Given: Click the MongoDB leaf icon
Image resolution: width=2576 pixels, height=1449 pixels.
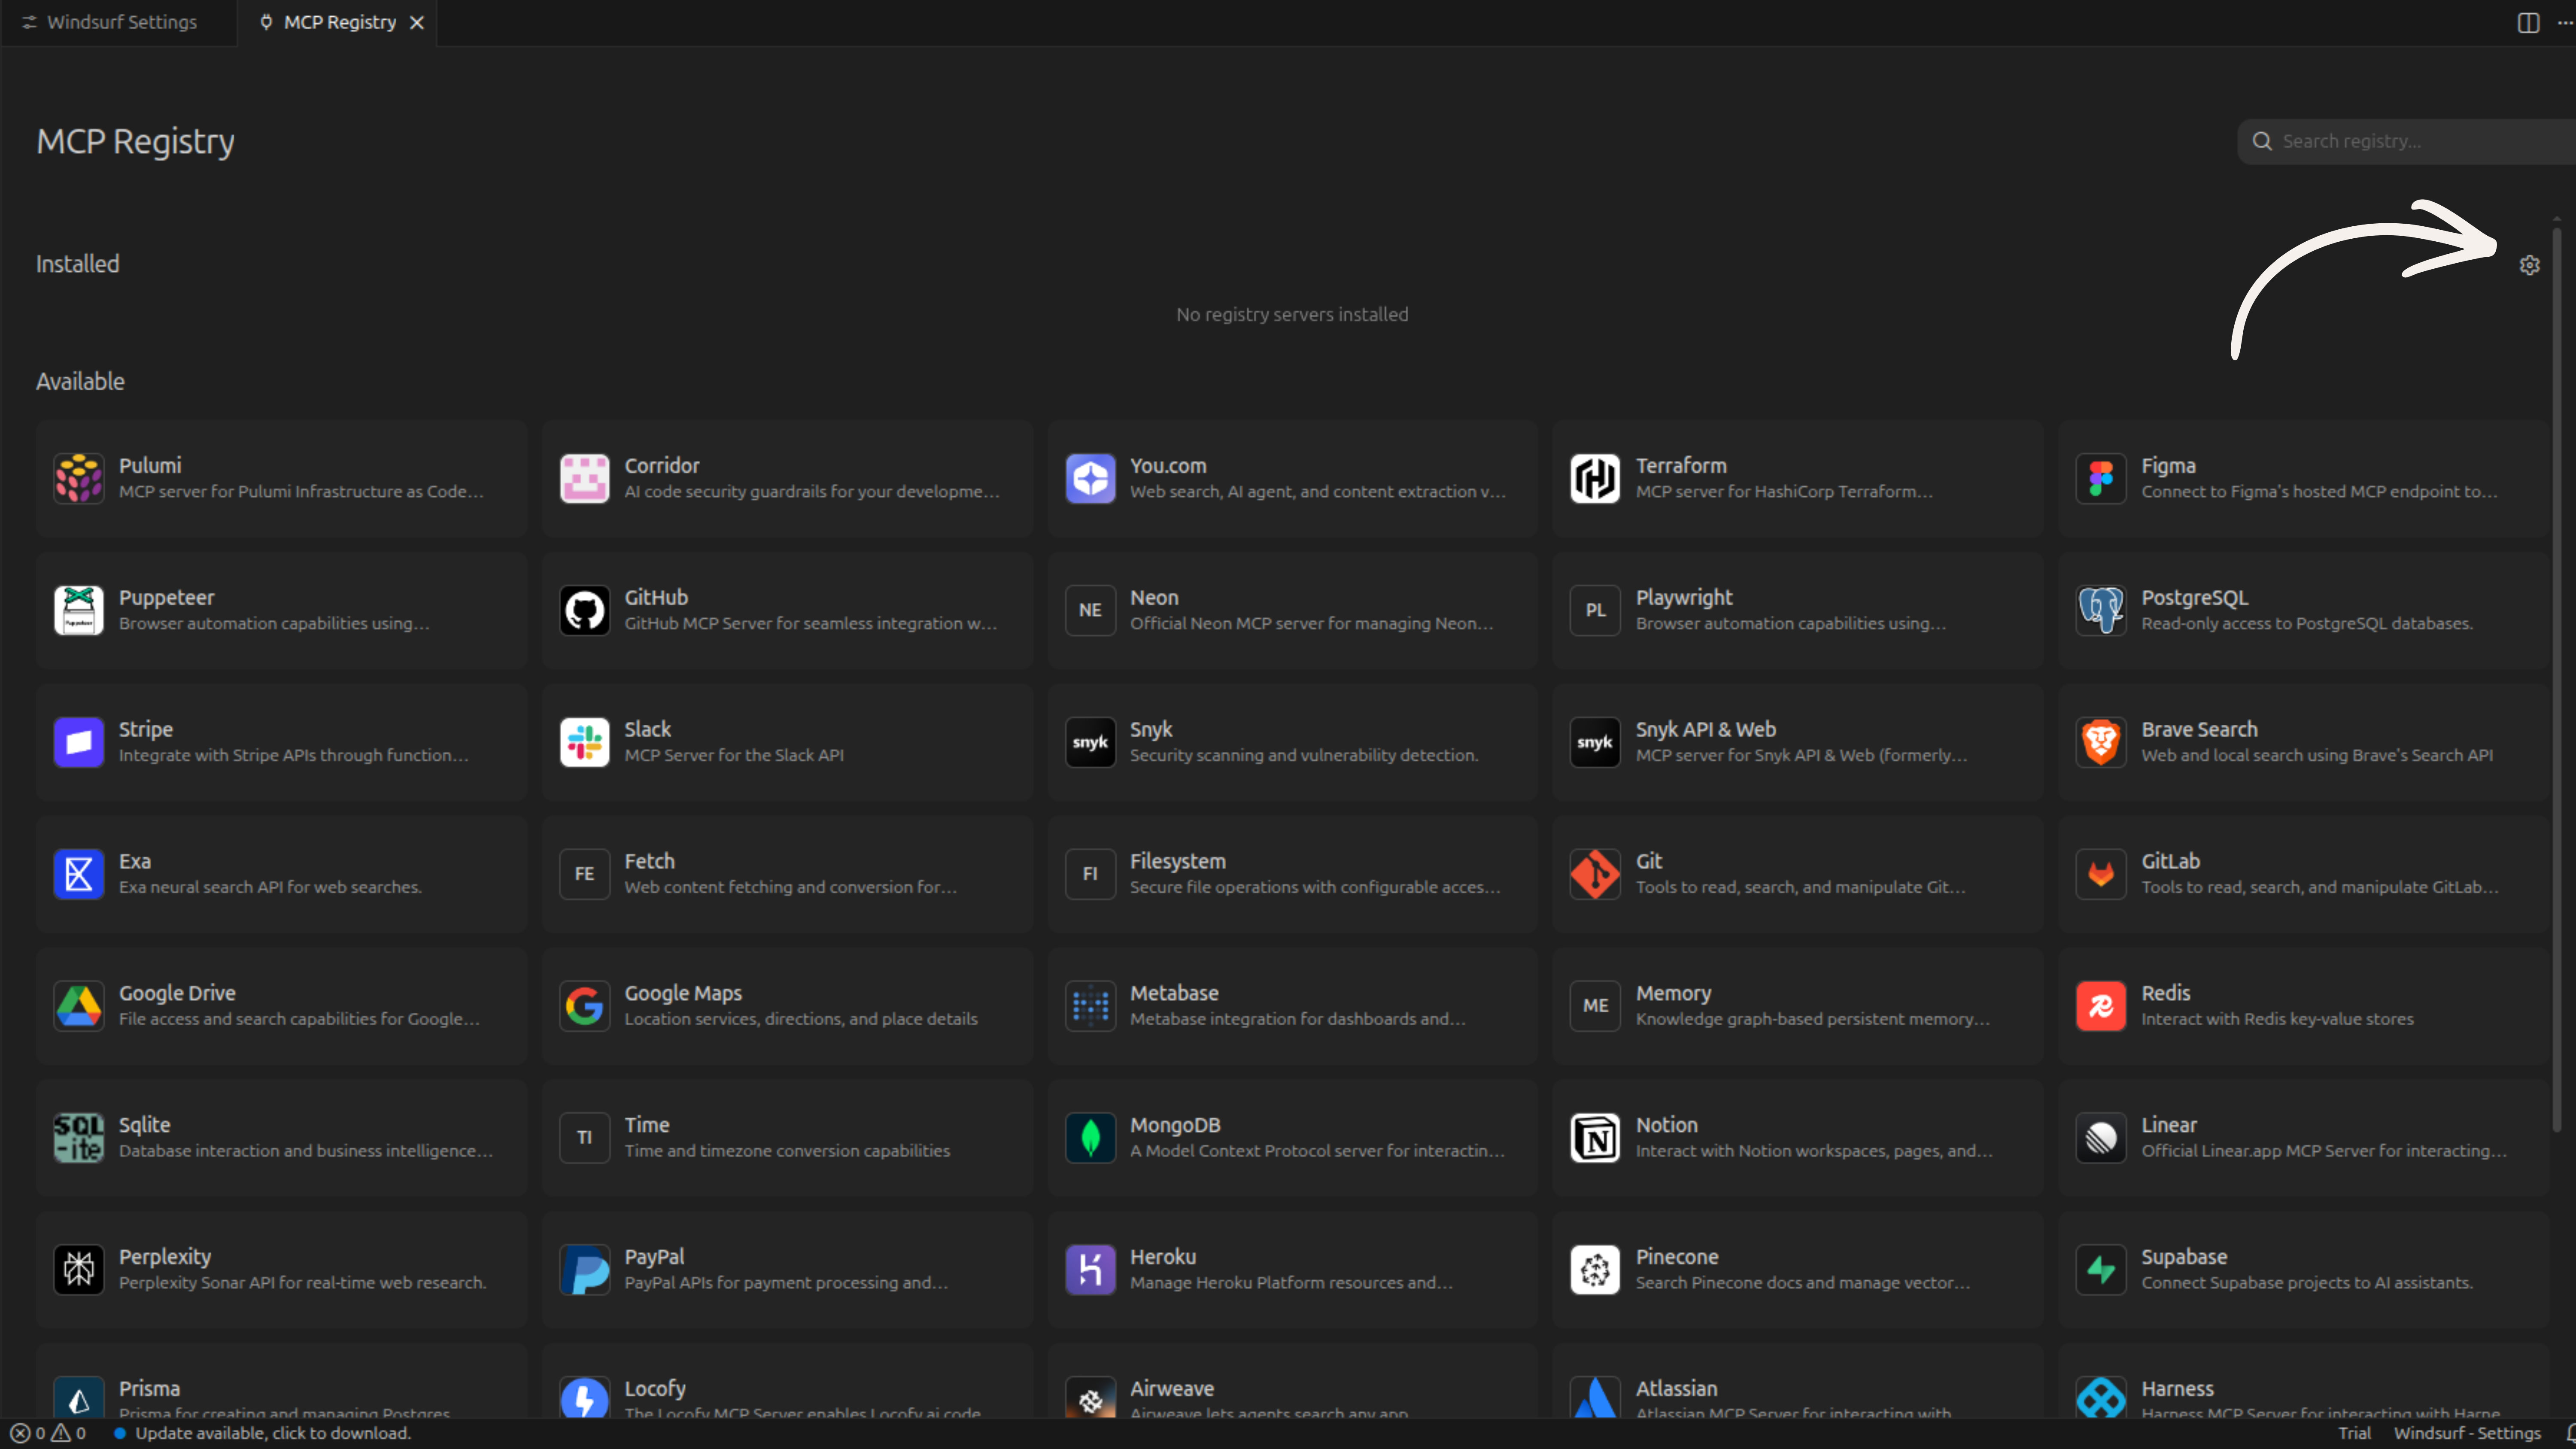Looking at the screenshot, I should pyautogui.click(x=1090, y=1138).
